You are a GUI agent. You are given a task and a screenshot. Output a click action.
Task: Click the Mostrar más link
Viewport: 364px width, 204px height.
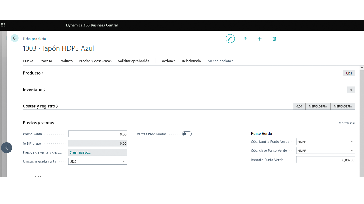347,123
